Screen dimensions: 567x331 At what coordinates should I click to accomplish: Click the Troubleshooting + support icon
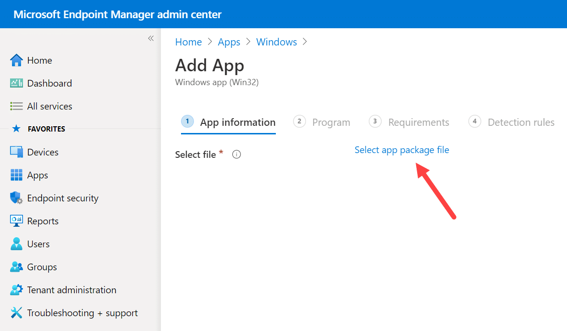[x=16, y=312]
